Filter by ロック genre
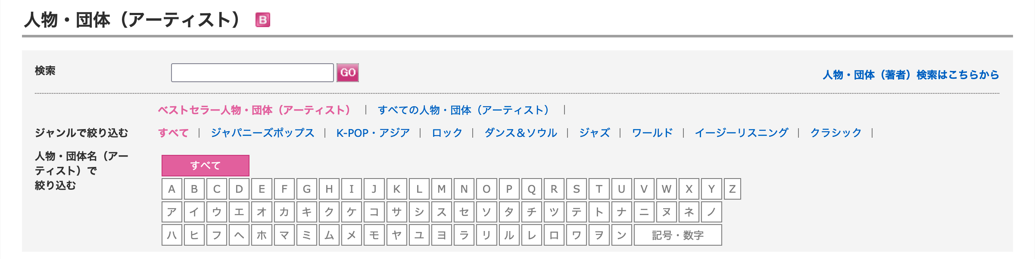 [447, 133]
